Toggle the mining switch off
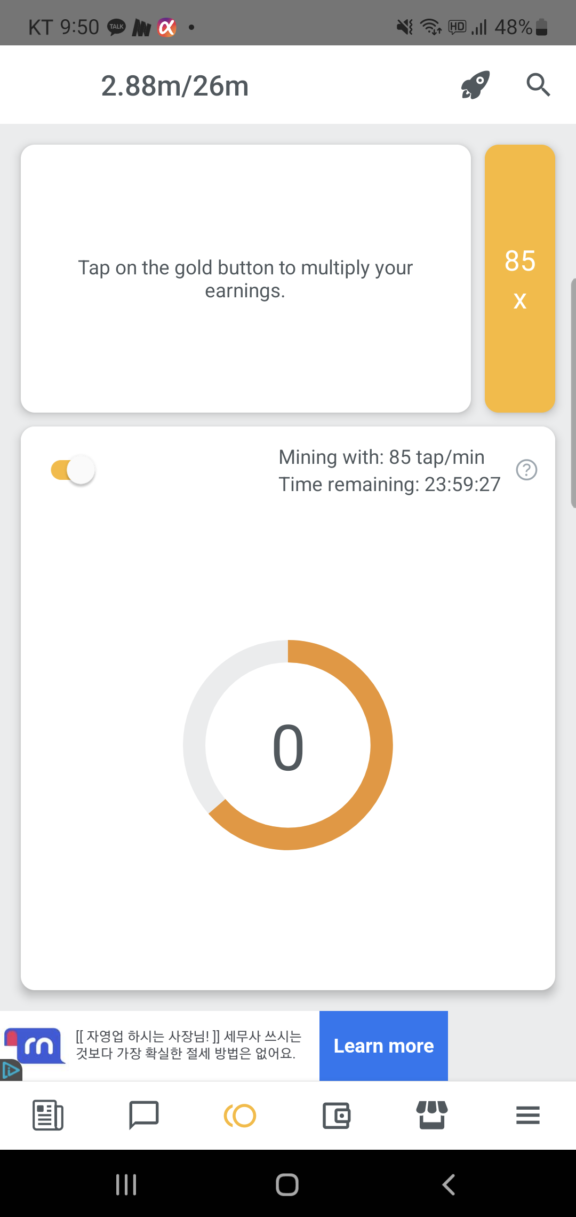Viewport: 576px width, 1217px height. pyautogui.click(x=73, y=470)
